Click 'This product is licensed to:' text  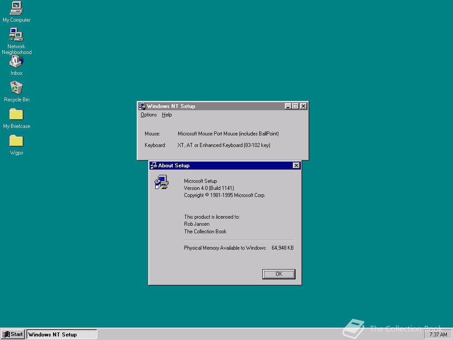(x=212, y=217)
